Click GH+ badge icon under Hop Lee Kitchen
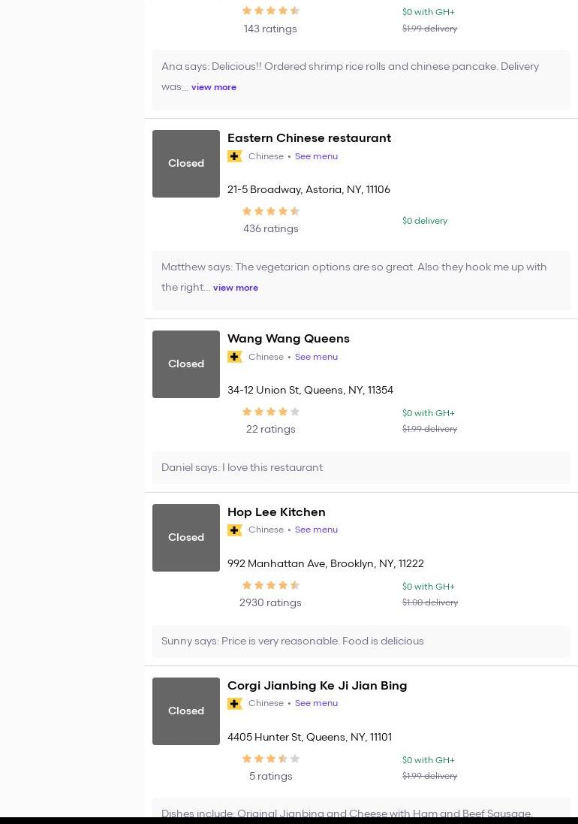Screen dimensions: 578x824 pyautogui.click(x=235, y=530)
